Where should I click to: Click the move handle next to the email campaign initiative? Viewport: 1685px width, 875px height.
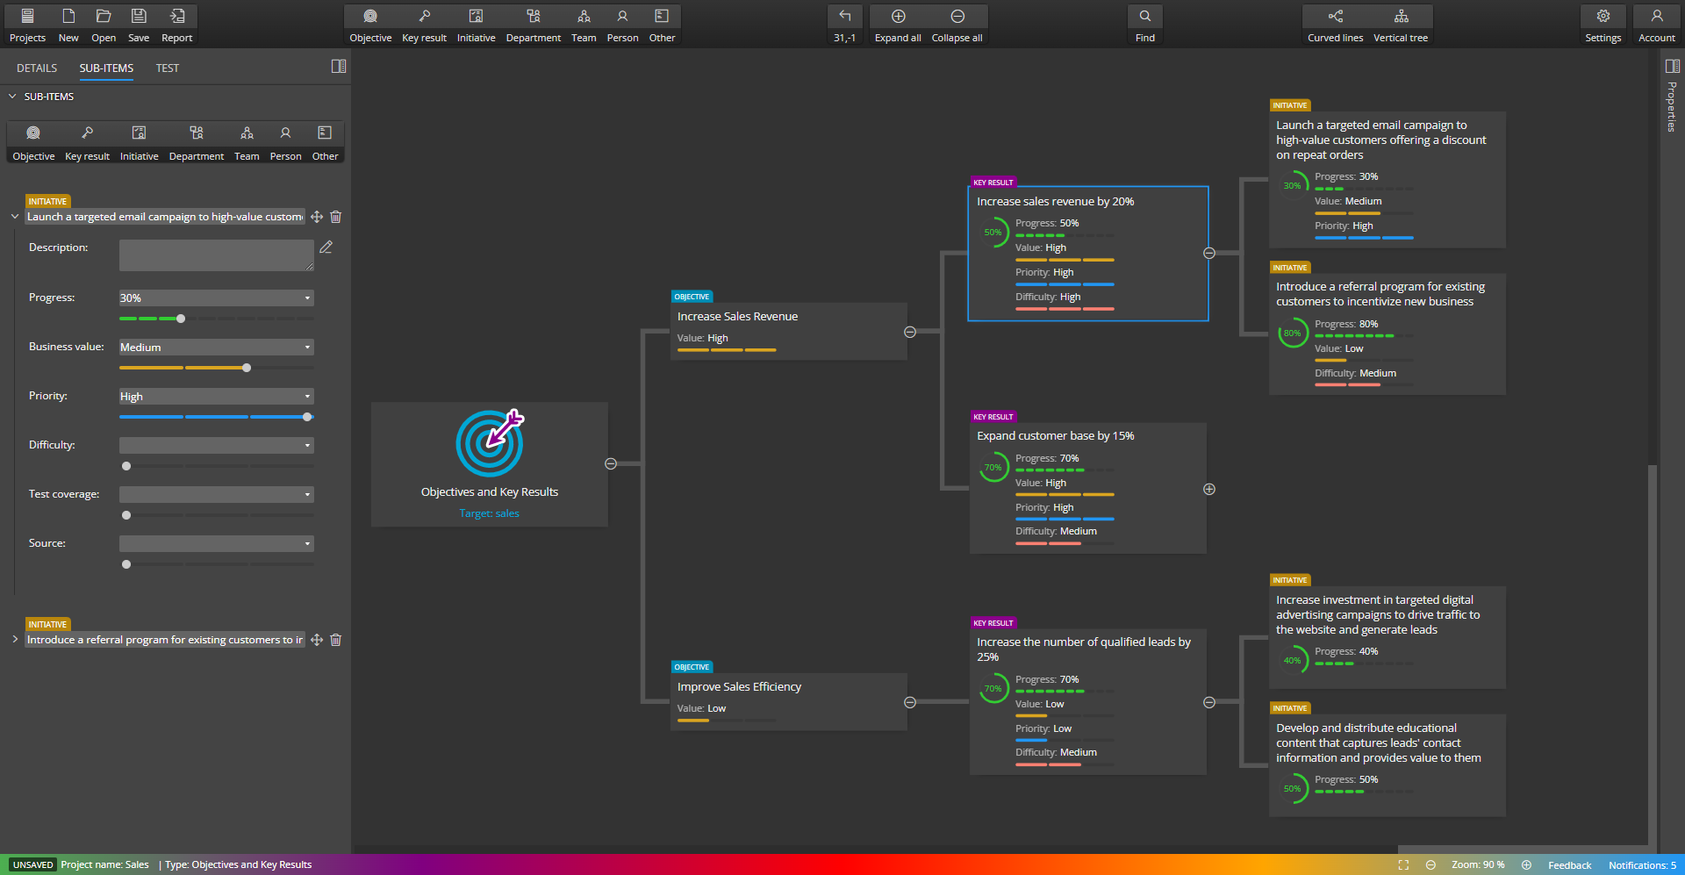317,217
